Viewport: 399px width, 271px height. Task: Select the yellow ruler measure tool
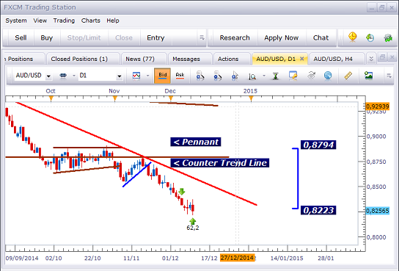coord(348,76)
